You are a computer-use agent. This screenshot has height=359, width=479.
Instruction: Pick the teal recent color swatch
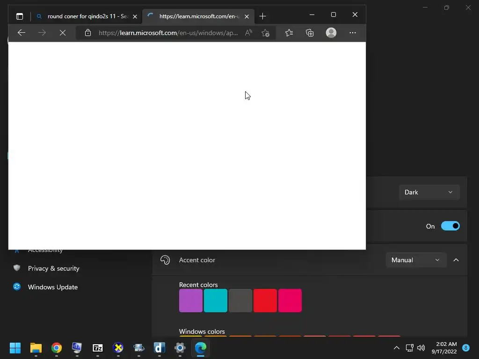[x=216, y=301]
